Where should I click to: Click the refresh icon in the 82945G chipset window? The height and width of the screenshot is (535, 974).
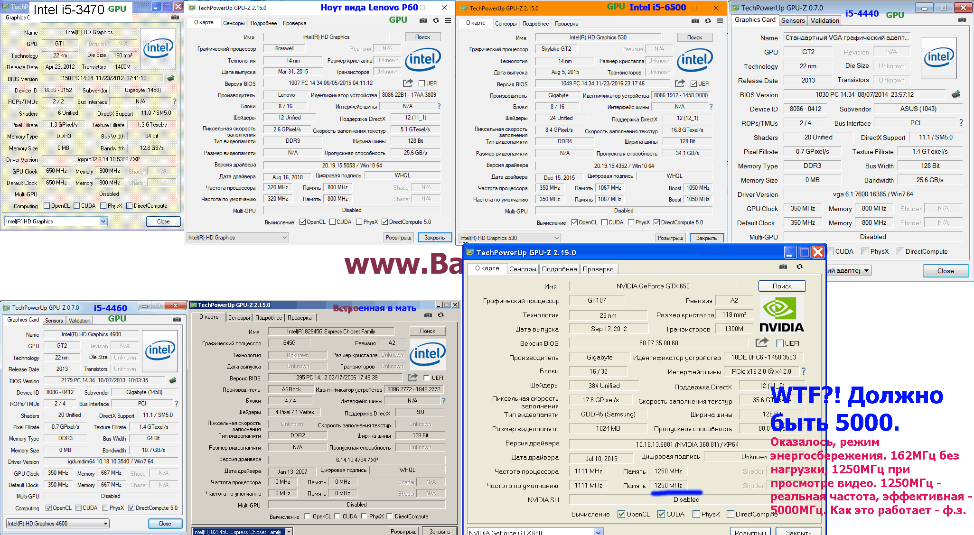coord(440,315)
